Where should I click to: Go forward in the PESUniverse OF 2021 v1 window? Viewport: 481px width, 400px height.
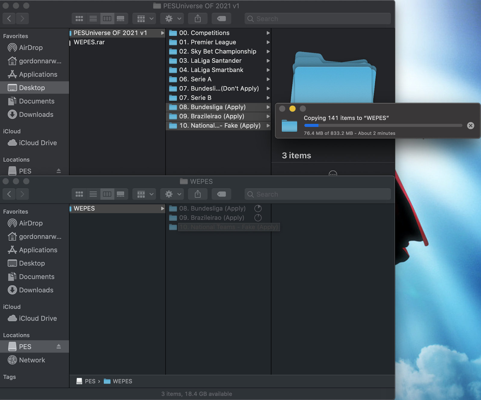point(22,19)
